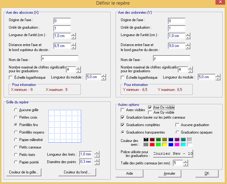The image size is (227, 184).
Task: Increase dash length (Longueur des tirets)
Action: click(x=97, y=153)
